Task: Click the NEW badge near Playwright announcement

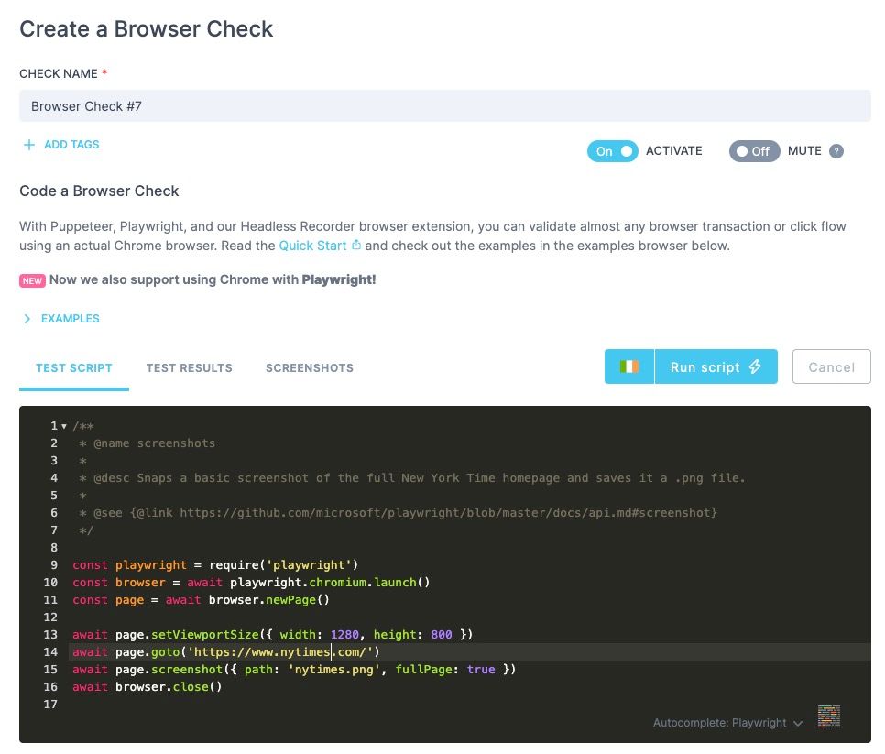Action: (33, 279)
